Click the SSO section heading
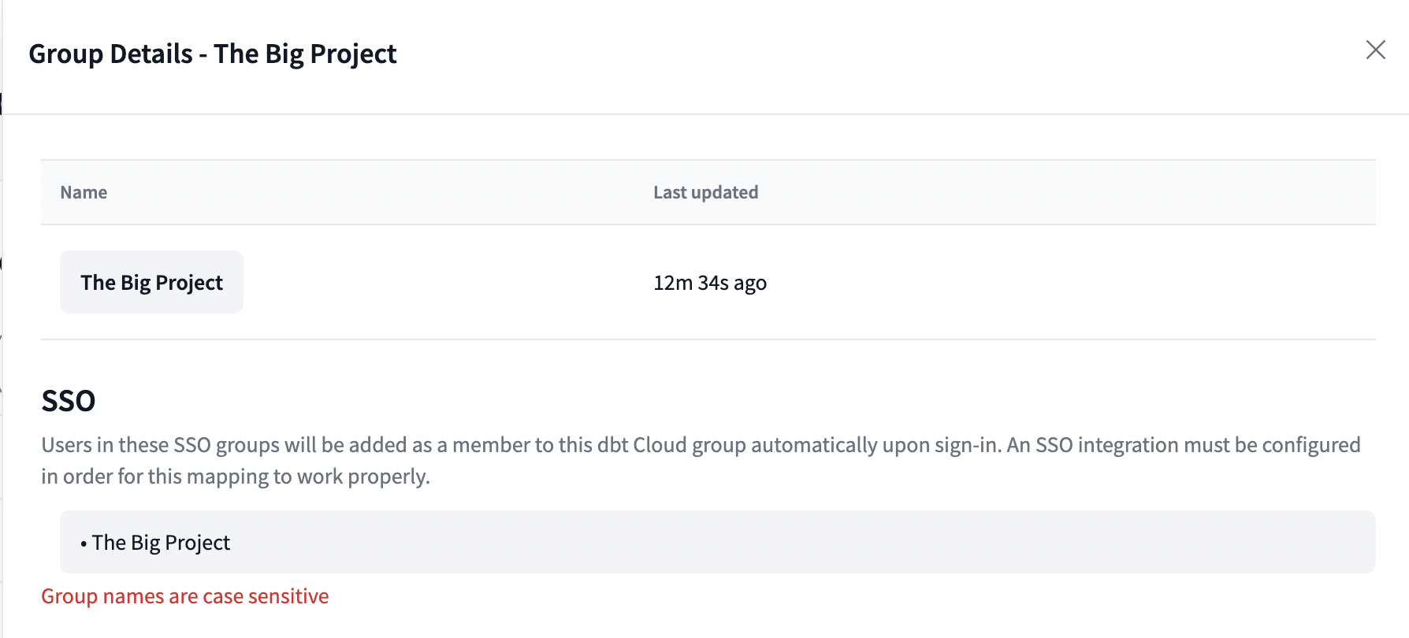Viewport: 1409px width, 638px height. point(69,401)
